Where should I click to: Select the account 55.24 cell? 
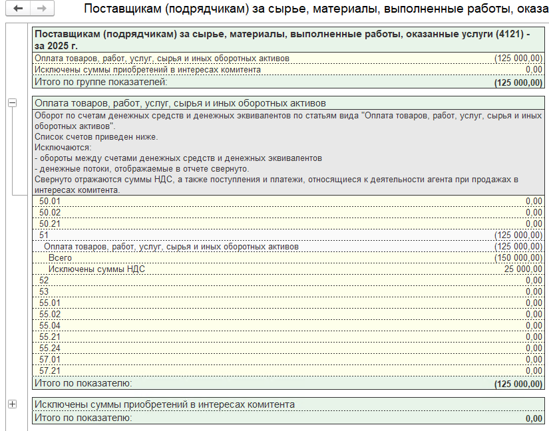(x=50, y=349)
